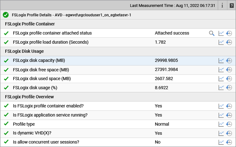Click Last Measurement Time text
236x147 pixels.
[172, 6]
